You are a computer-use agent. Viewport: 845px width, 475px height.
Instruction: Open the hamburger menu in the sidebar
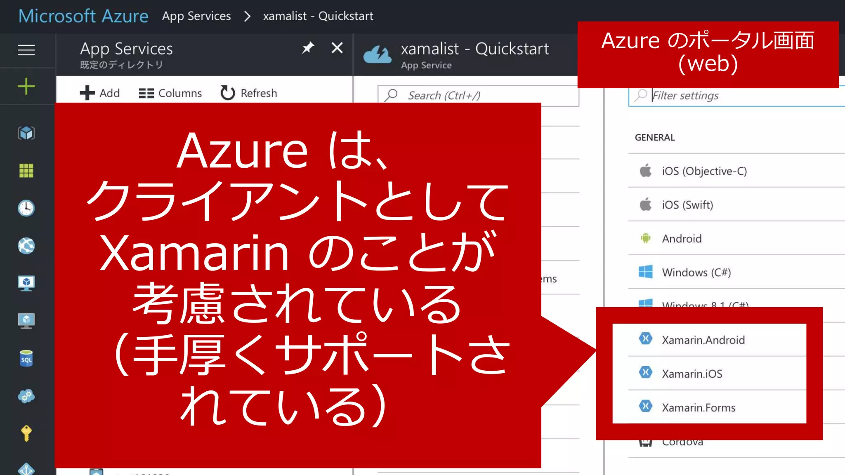[x=26, y=50]
